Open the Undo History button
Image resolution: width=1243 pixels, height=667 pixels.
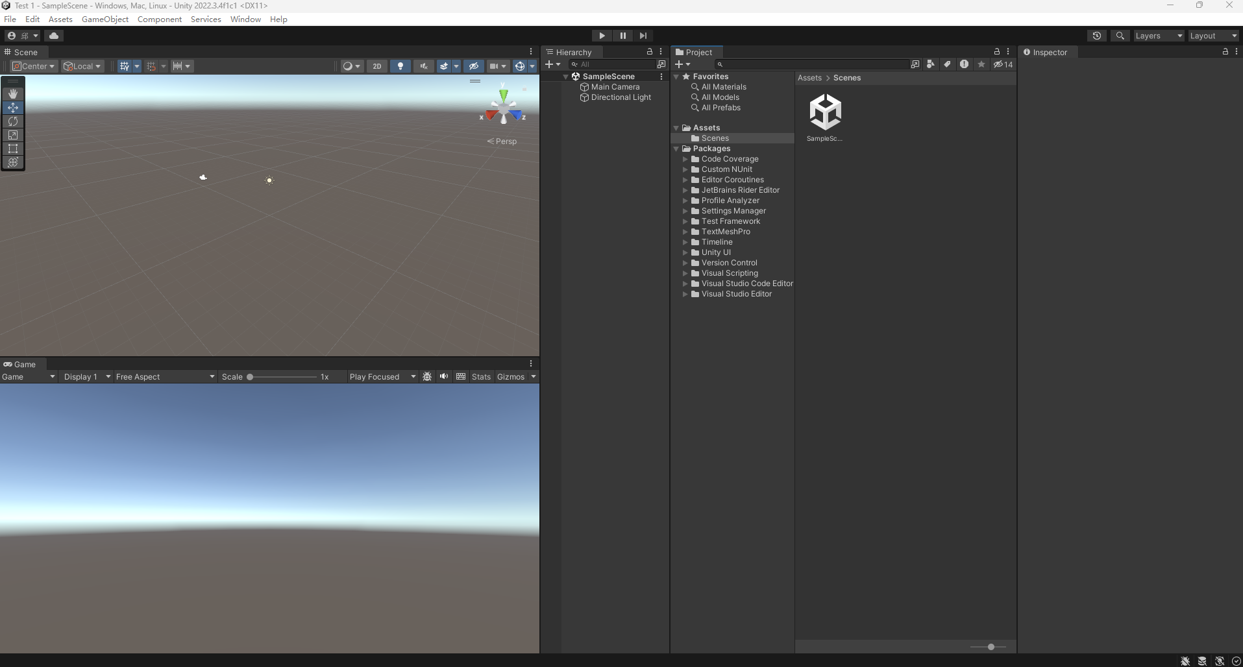point(1097,36)
